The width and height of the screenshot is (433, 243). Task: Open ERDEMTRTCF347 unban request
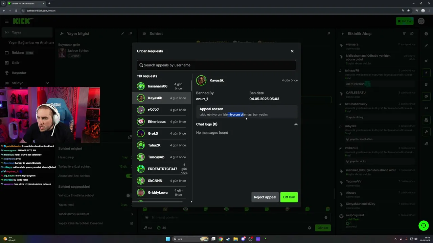(x=162, y=169)
